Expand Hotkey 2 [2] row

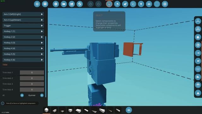tap(23, 37)
